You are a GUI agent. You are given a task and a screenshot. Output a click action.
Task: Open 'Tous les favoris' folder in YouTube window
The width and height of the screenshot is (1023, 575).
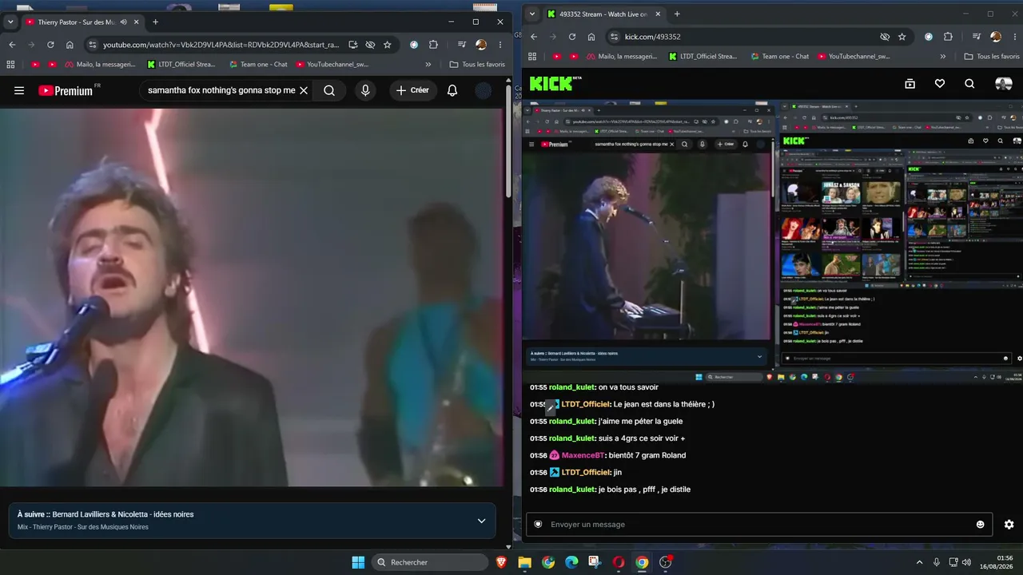pyautogui.click(x=477, y=65)
